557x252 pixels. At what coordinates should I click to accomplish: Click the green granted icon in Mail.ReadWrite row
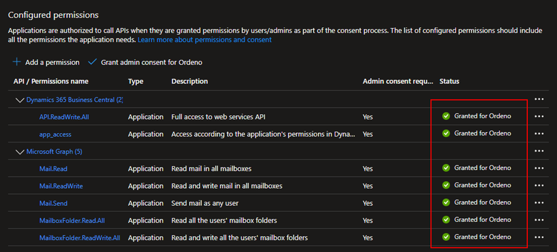446,185
